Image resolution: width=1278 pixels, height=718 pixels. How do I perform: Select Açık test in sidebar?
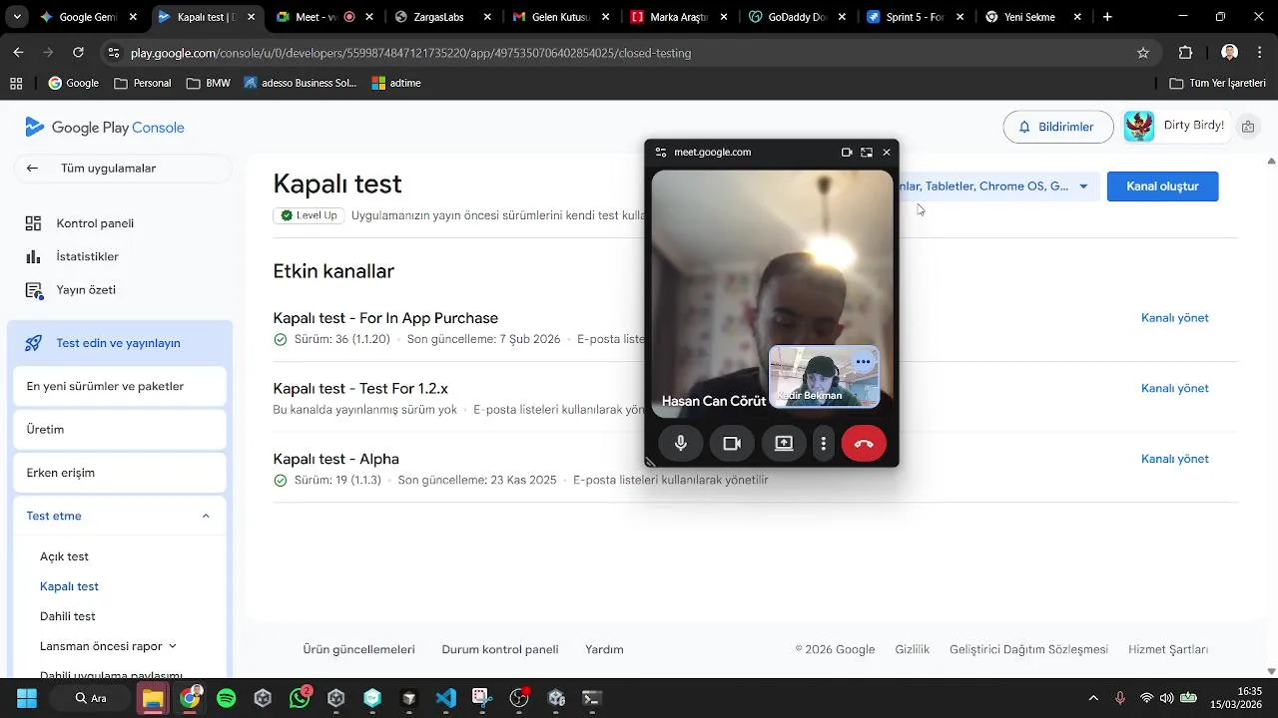64,556
